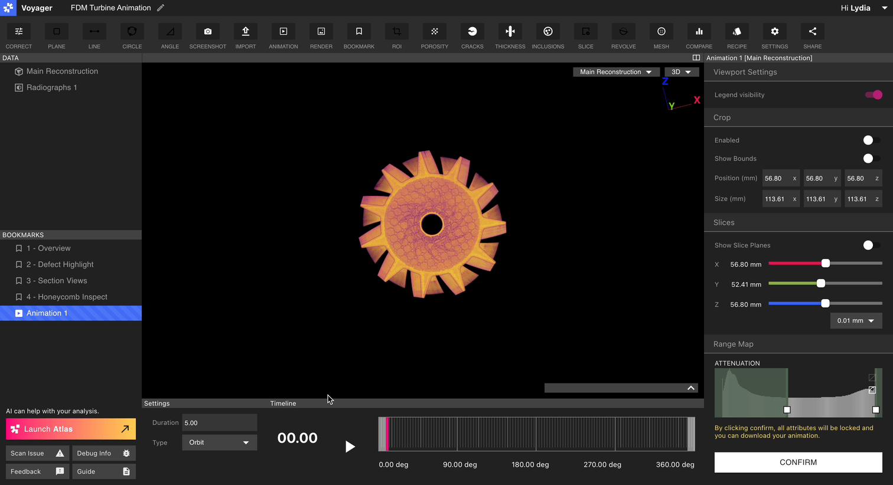
Task: Select the Mesh tool
Action: [661, 35]
